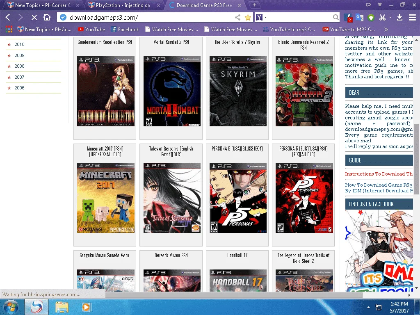Open a new tab with plus button

tap(255, 5)
